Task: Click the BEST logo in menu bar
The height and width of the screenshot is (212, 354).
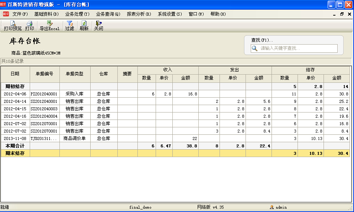Action: pyautogui.click(x=6, y=14)
